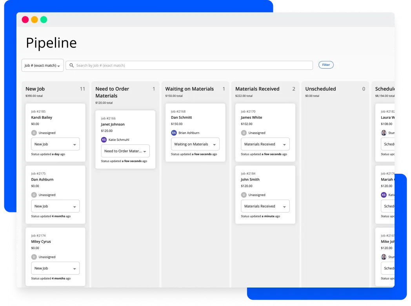Screen dimensions: 411x306
Task: Click the assignee avatar on Laura W's card
Action: pyautogui.click(x=383, y=133)
